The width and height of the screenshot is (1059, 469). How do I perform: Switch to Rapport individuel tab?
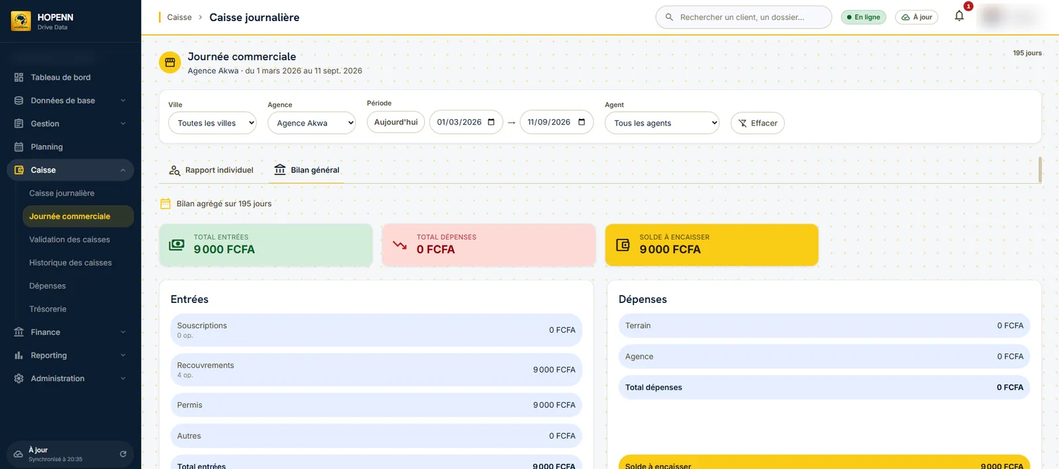(211, 170)
